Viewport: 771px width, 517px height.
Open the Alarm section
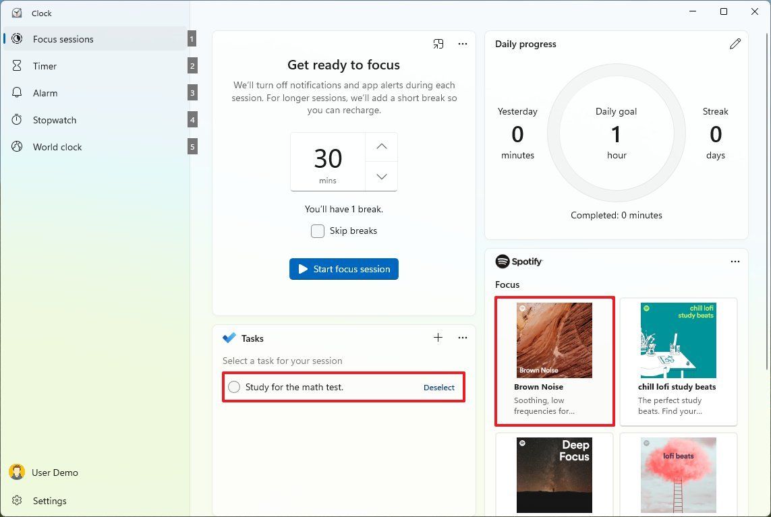[45, 93]
